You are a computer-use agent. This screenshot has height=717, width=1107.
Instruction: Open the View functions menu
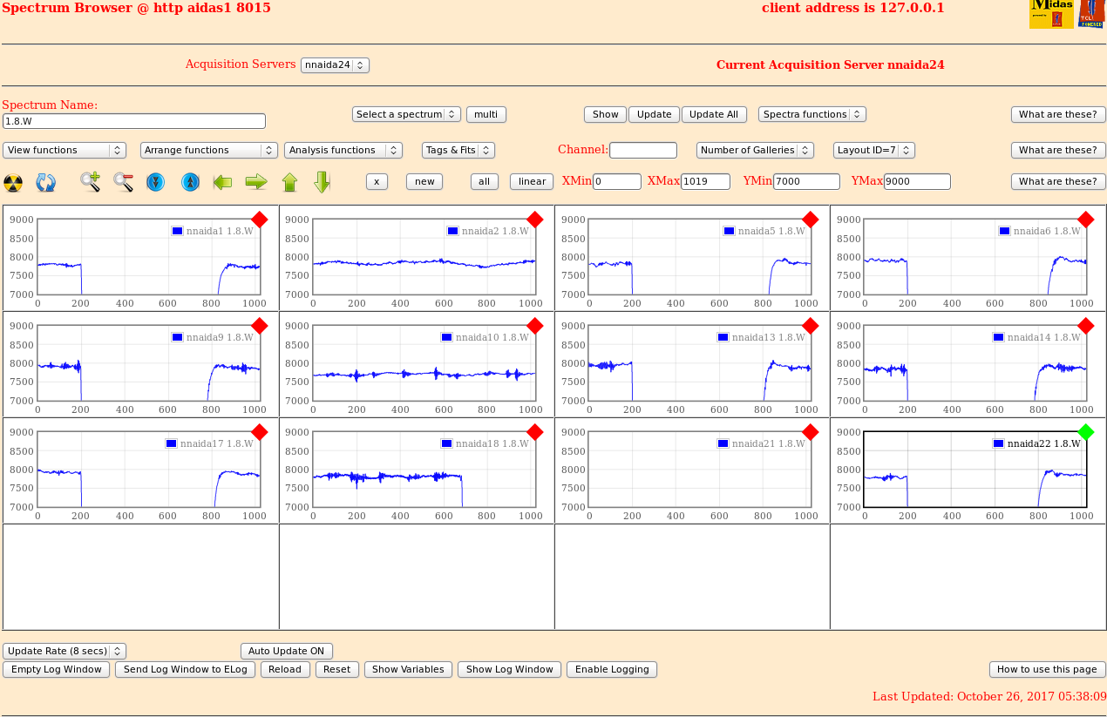pos(65,150)
